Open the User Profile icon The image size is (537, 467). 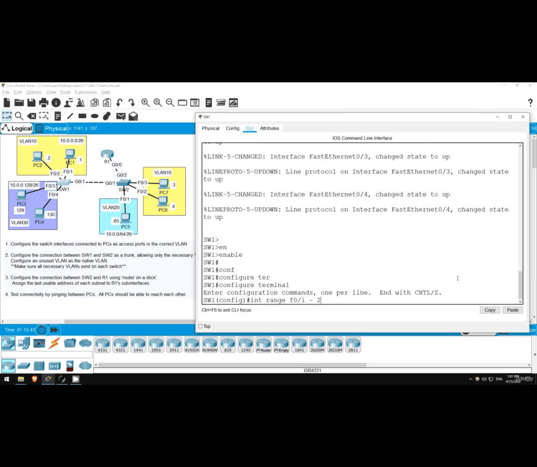(x=68, y=102)
